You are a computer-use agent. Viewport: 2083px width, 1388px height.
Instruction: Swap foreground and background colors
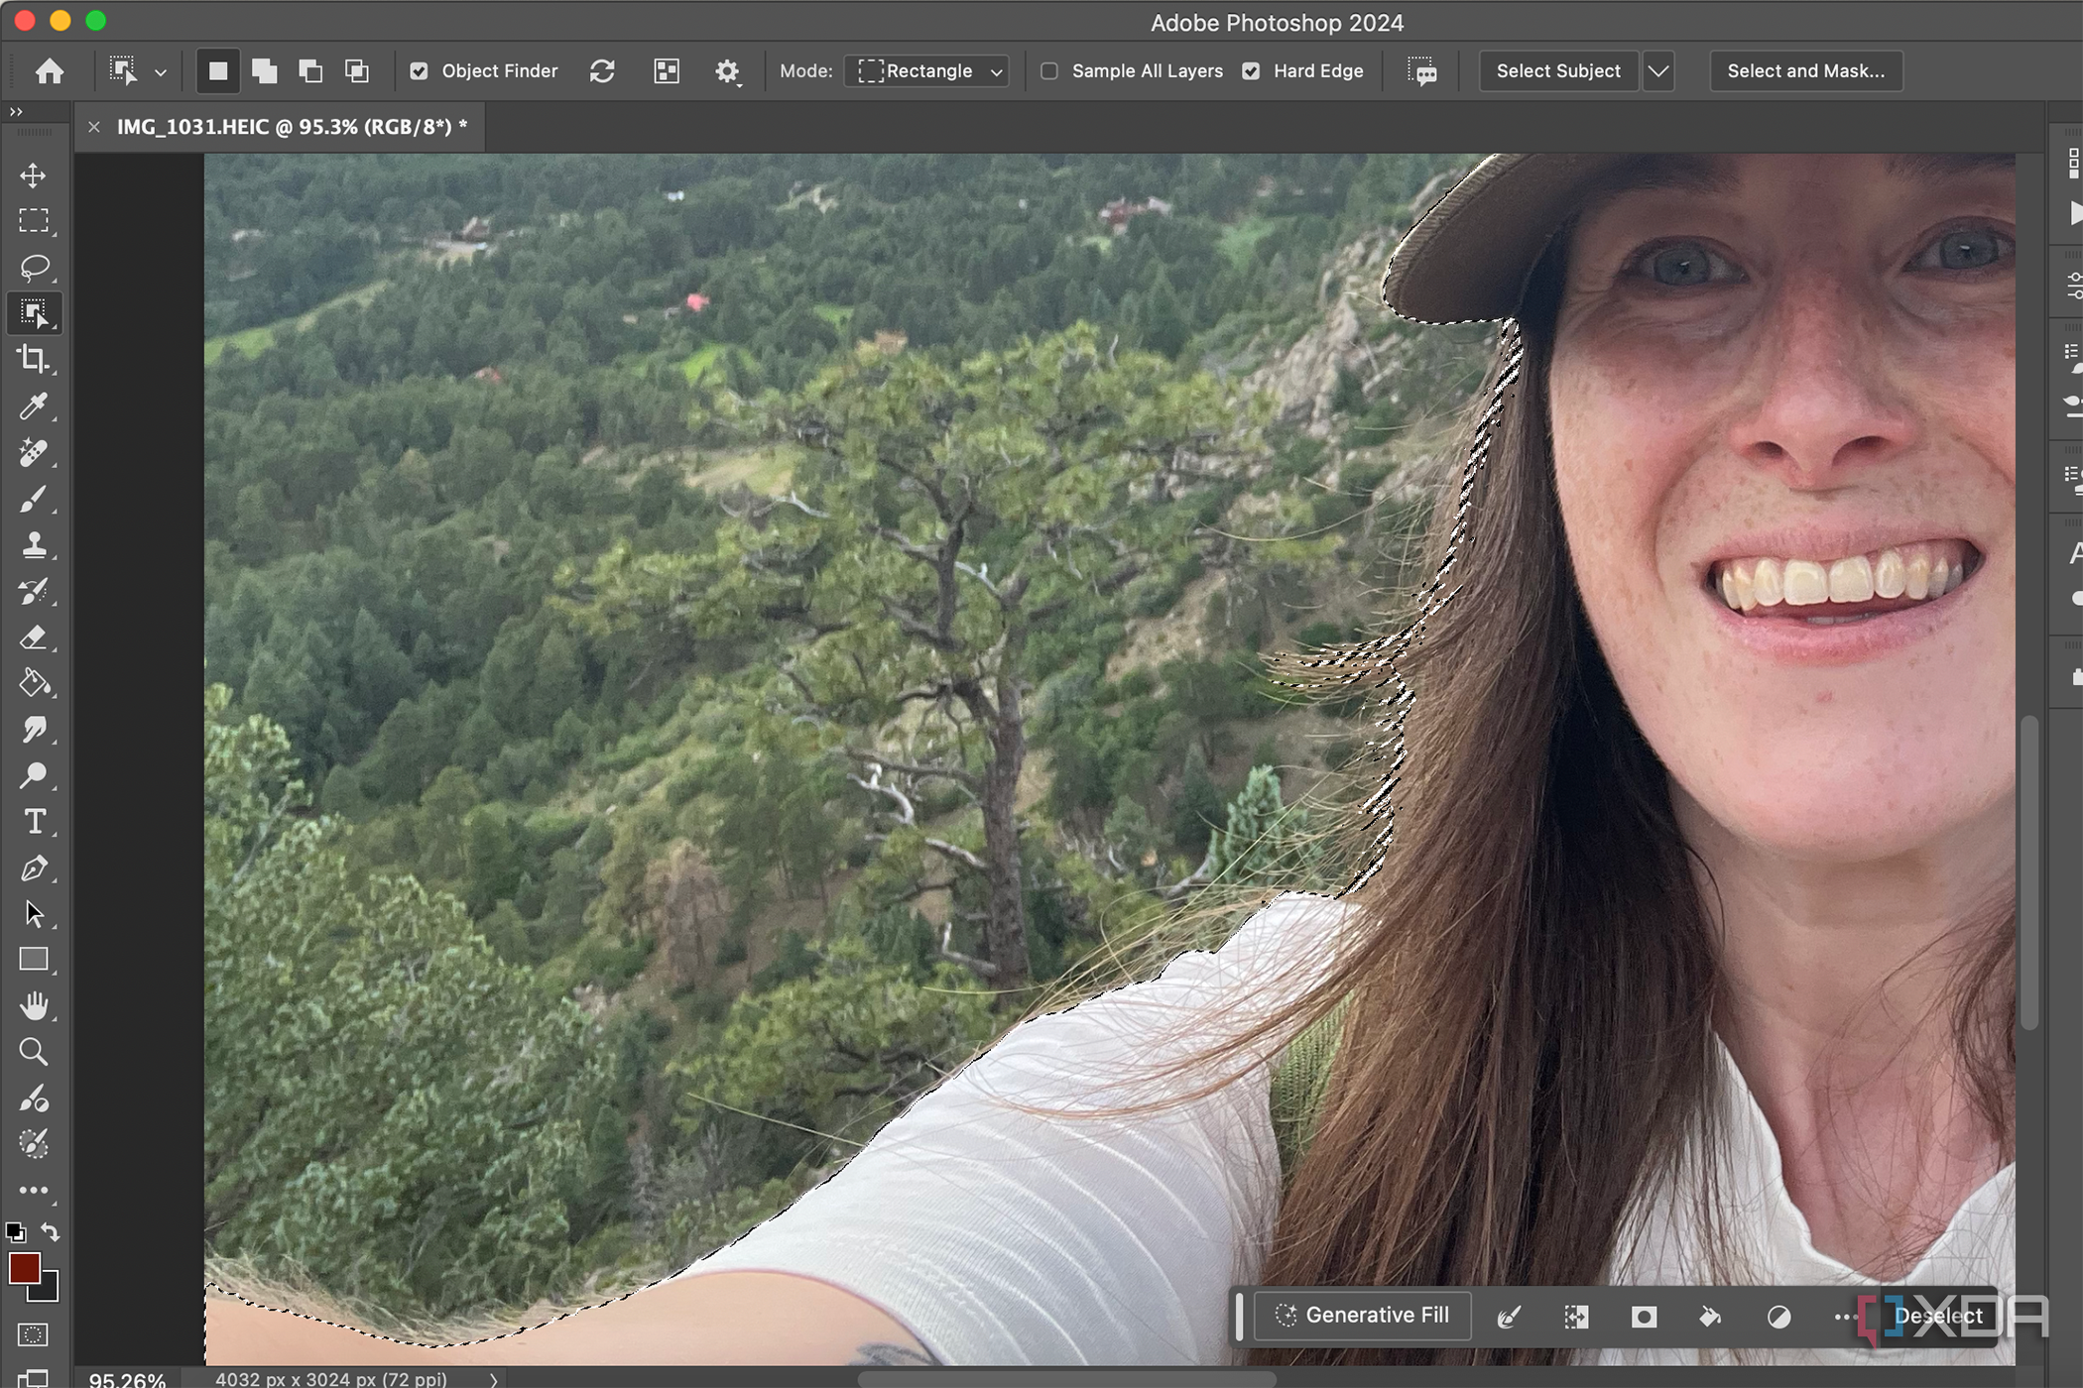pyautogui.click(x=51, y=1232)
